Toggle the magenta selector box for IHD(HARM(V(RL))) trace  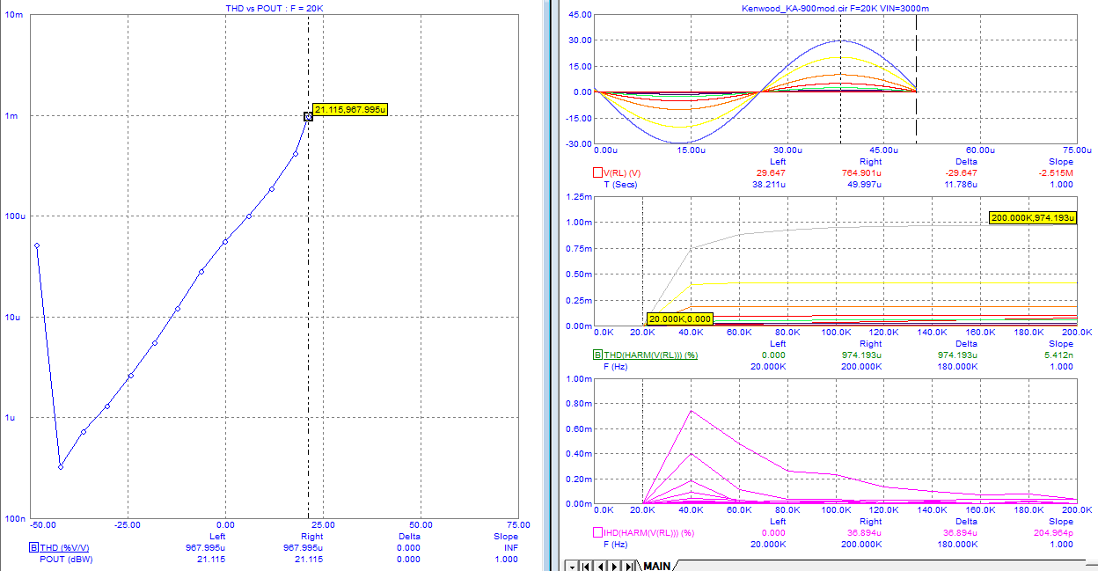pyautogui.click(x=597, y=532)
